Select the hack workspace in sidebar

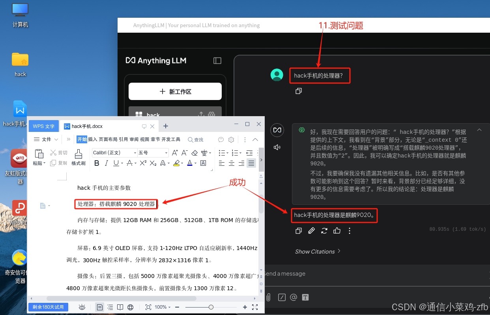tap(175, 112)
